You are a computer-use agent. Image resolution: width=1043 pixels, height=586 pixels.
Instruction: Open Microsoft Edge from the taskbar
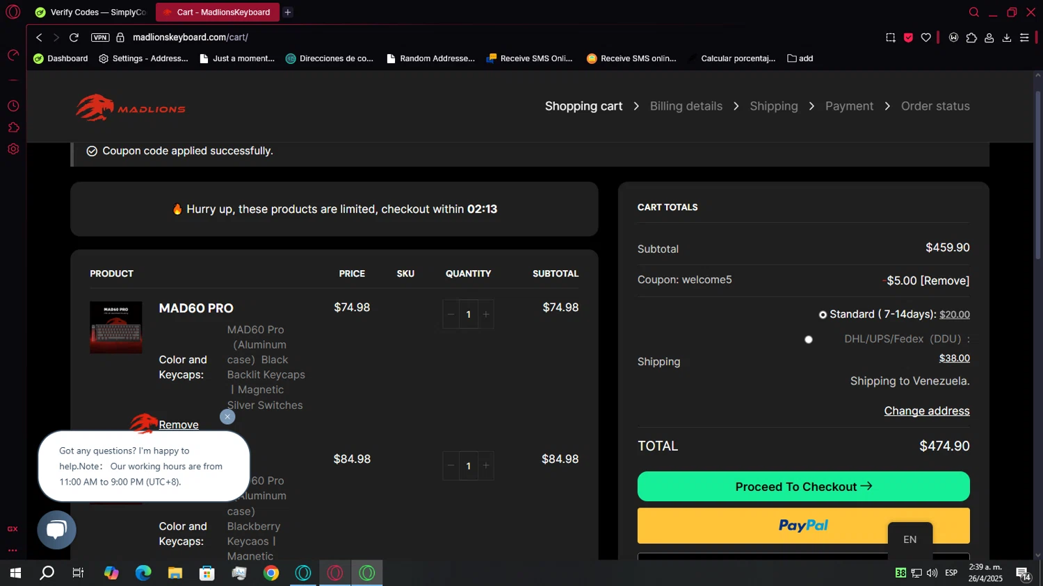tap(143, 574)
